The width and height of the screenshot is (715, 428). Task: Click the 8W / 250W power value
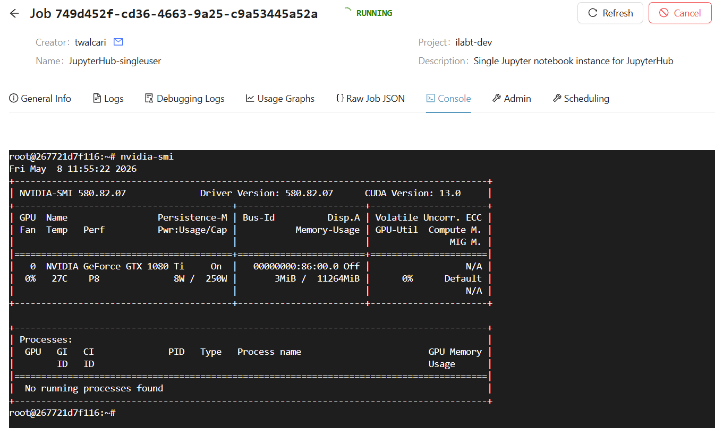point(200,278)
